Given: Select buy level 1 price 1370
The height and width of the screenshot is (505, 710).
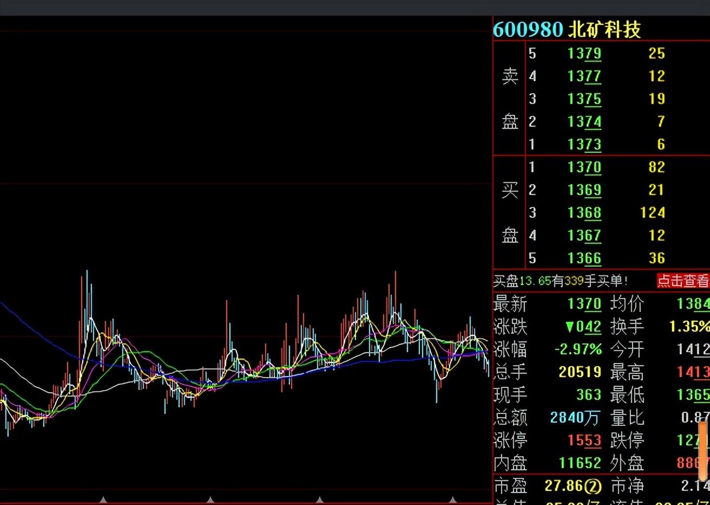Looking at the screenshot, I should pos(584,167).
